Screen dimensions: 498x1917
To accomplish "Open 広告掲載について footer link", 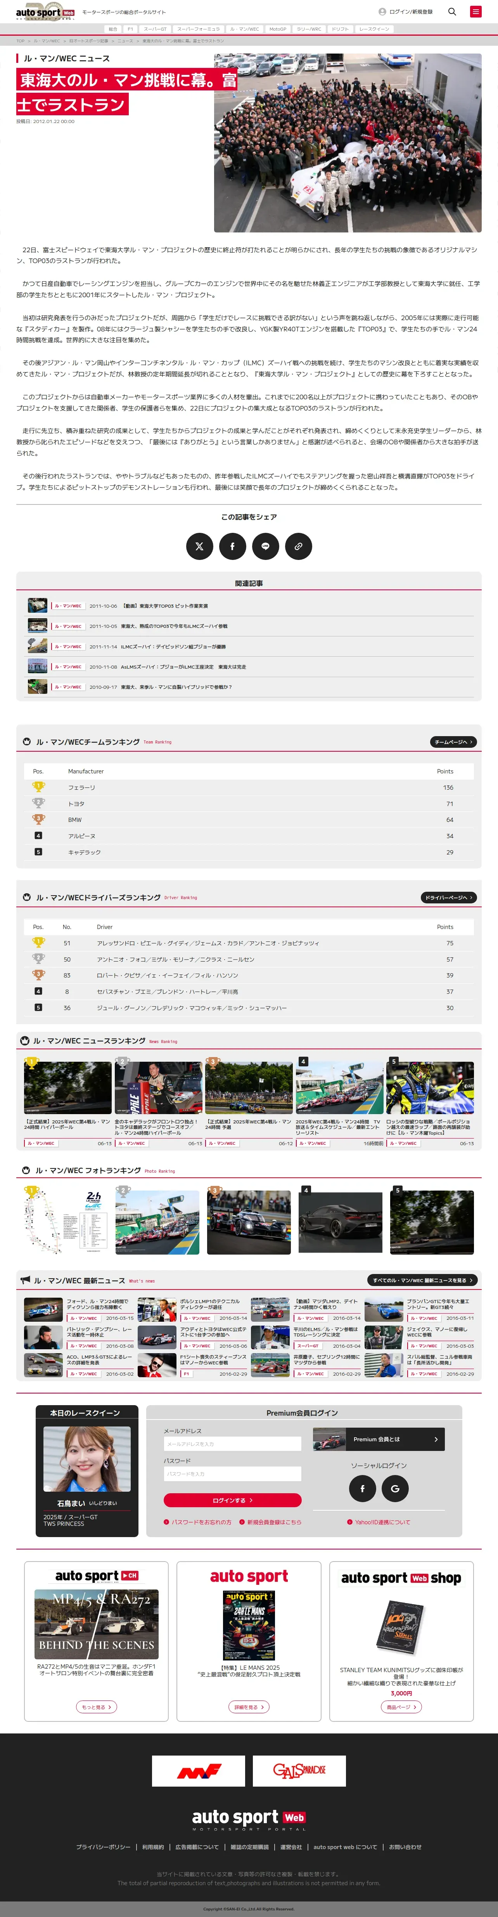I will (x=197, y=1846).
